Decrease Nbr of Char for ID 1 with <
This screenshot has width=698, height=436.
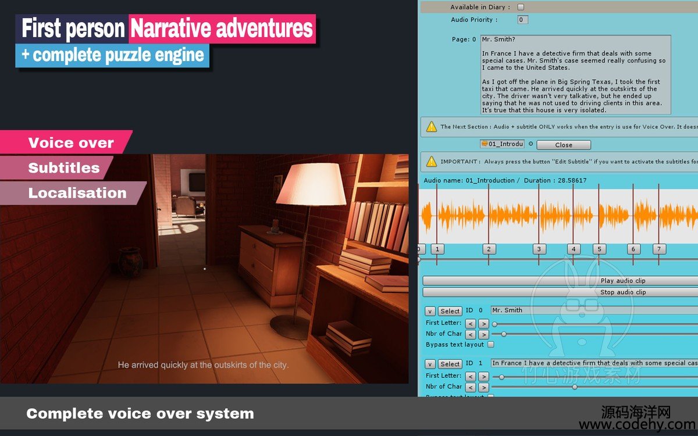[471, 387]
